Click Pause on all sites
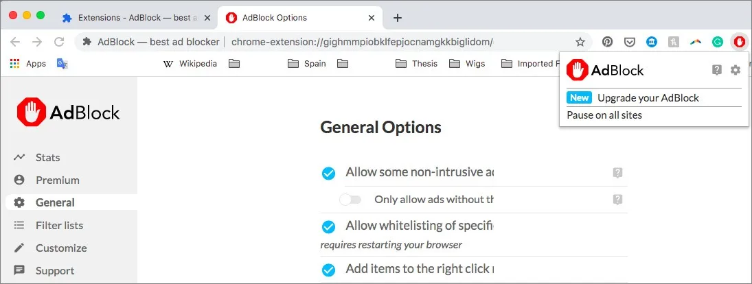Screen dimensions: 752x284 coord(604,115)
